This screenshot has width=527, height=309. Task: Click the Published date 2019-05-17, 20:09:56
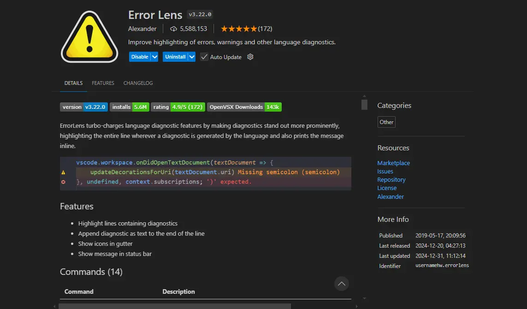(x=440, y=236)
